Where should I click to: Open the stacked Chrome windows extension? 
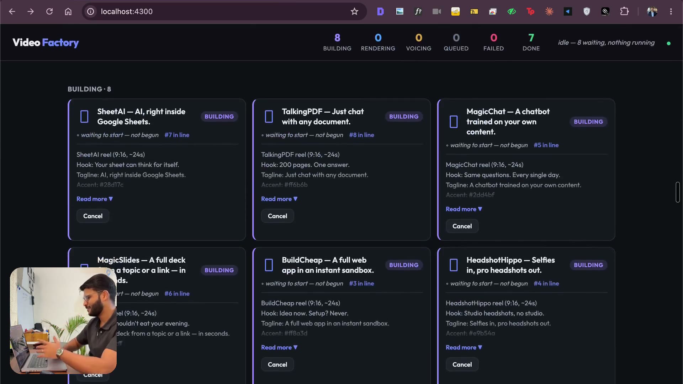493,11
